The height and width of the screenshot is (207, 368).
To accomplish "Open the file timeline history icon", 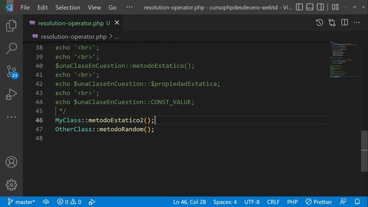I will pyautogui.click(x=320, y=22).
